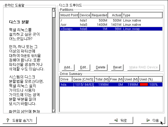Click the red 100% usage bar
Screen dimensions: 168x127
[144, 85]
